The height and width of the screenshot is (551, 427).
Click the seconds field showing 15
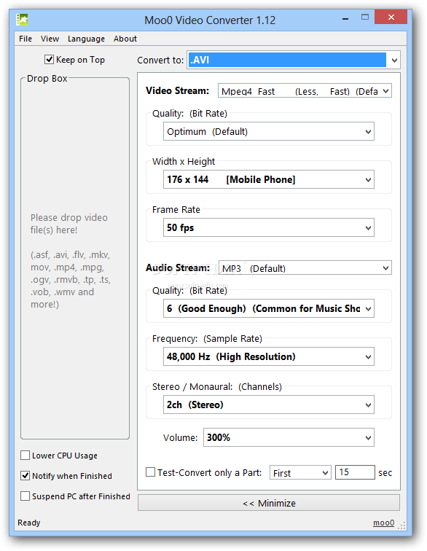pyautogui.click(x=355, y=472)
